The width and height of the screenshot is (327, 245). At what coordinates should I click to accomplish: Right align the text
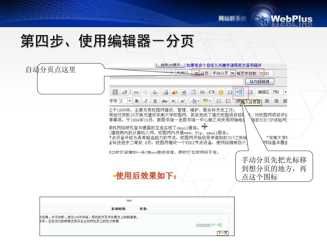coord(276,101)
